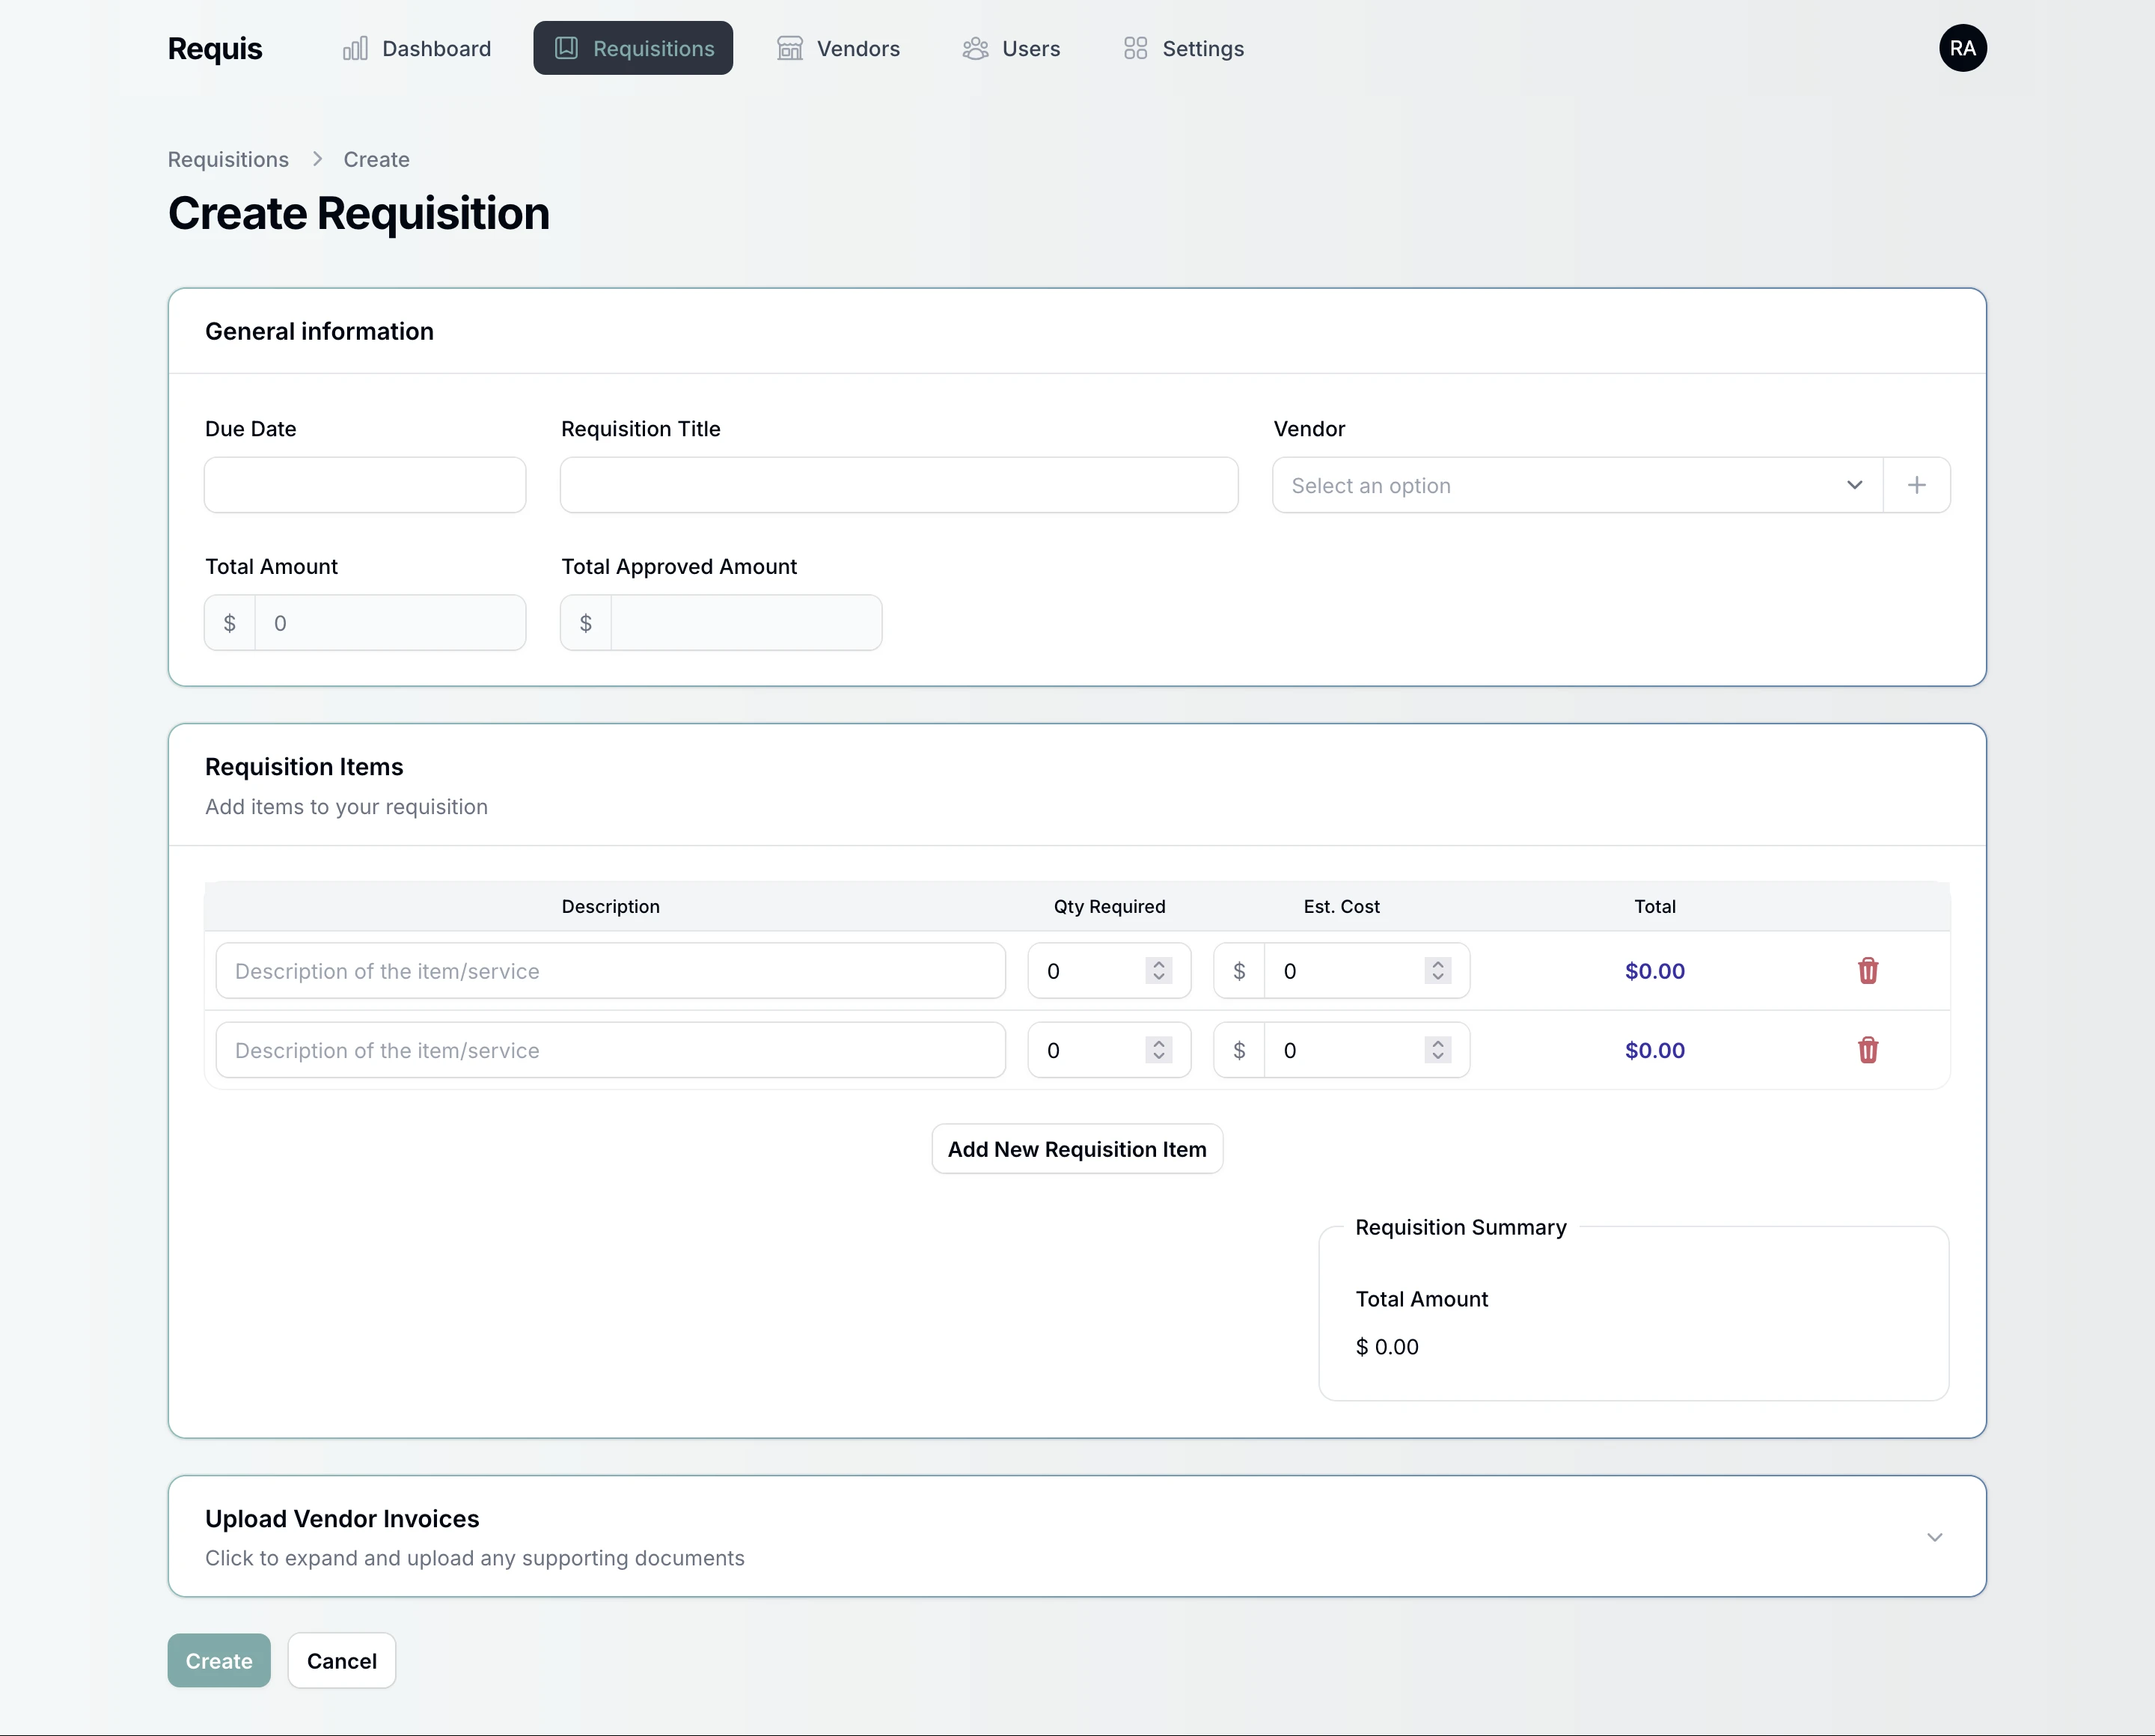Click the summary $ 0.00 amount
This screenshot has height=1736, width=2155.
tap(1386, 1346)
